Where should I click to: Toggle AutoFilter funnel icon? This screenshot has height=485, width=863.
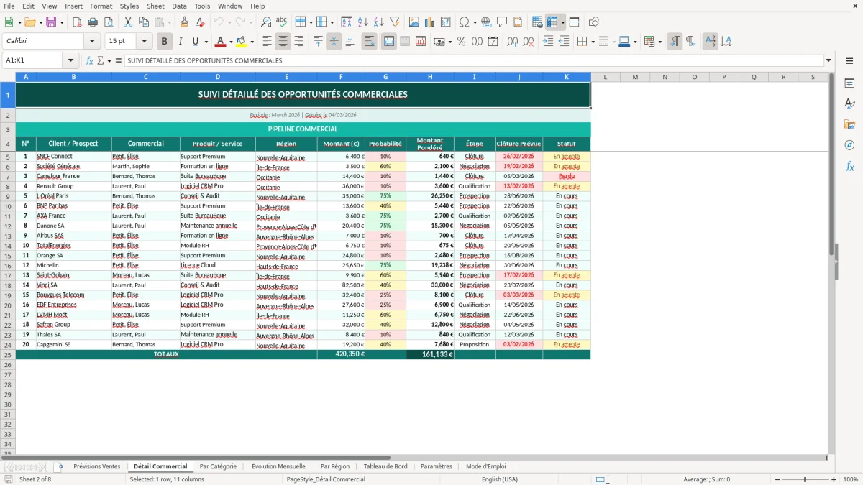coord(395,22)
